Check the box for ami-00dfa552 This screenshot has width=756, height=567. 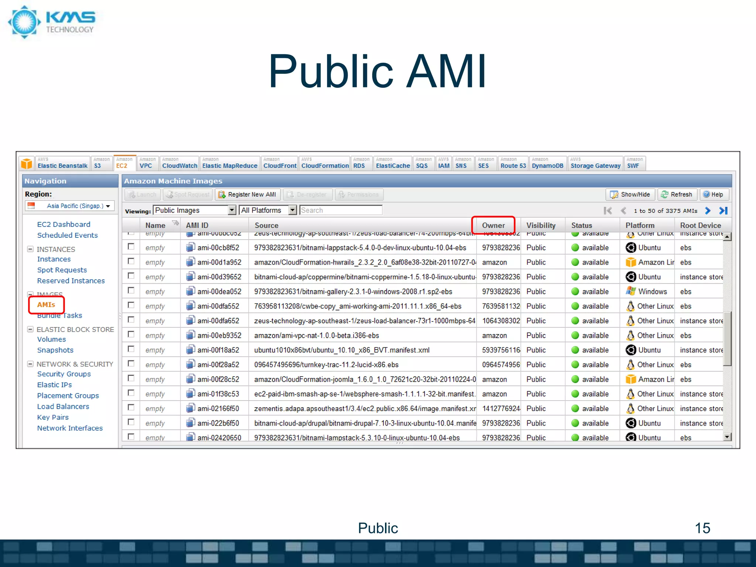tap(131, 305)
